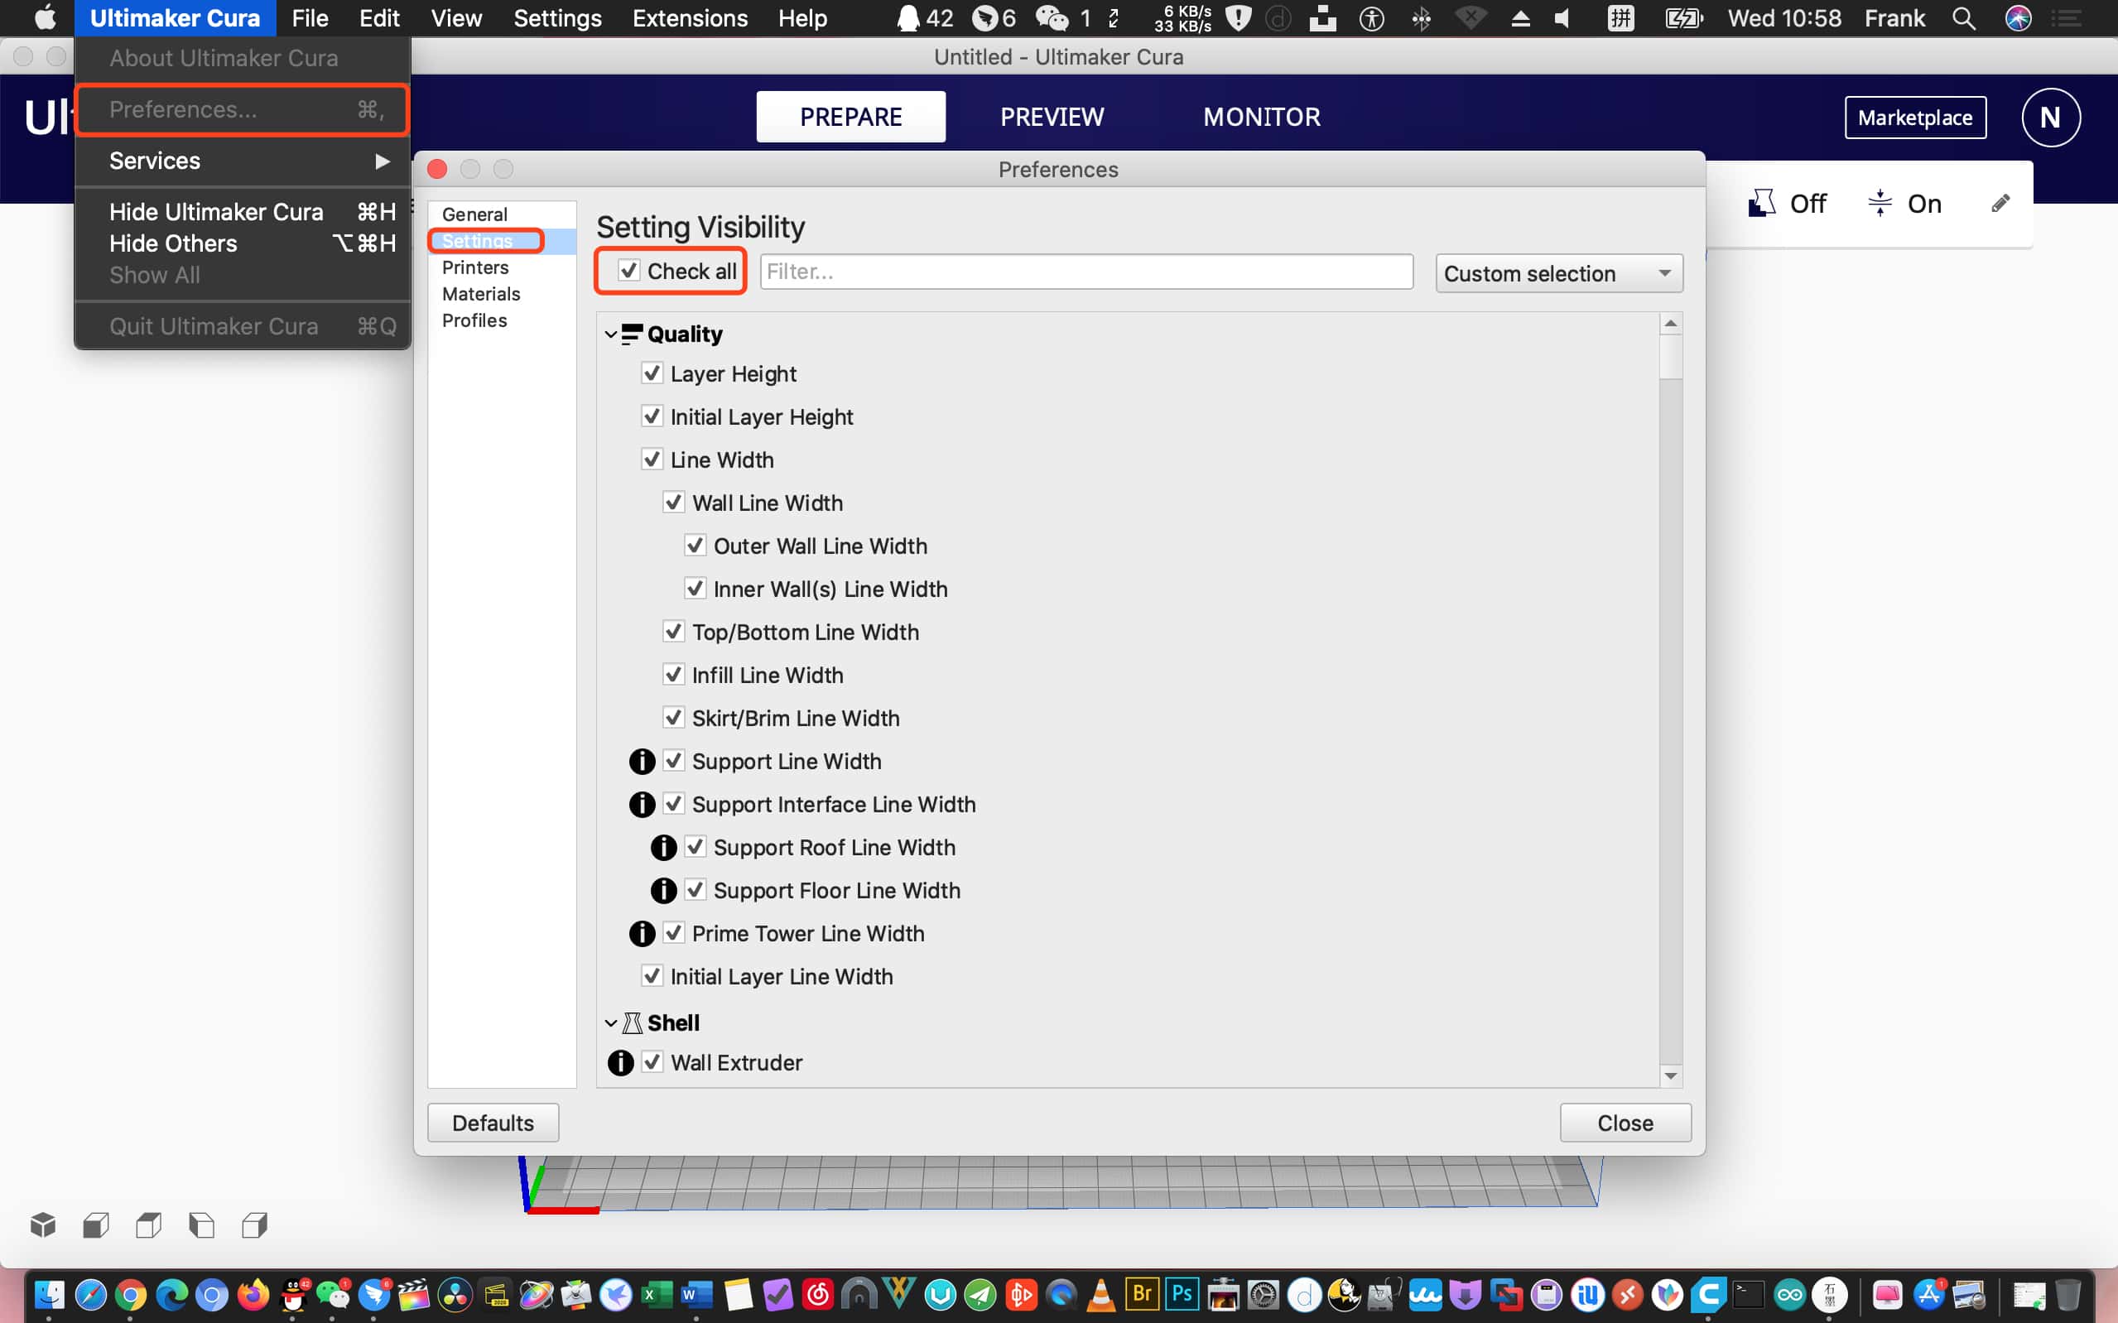Uncheck Initial Layer Height visibility
This screenshot has width=2118, height=1323.
click(652, 416)
